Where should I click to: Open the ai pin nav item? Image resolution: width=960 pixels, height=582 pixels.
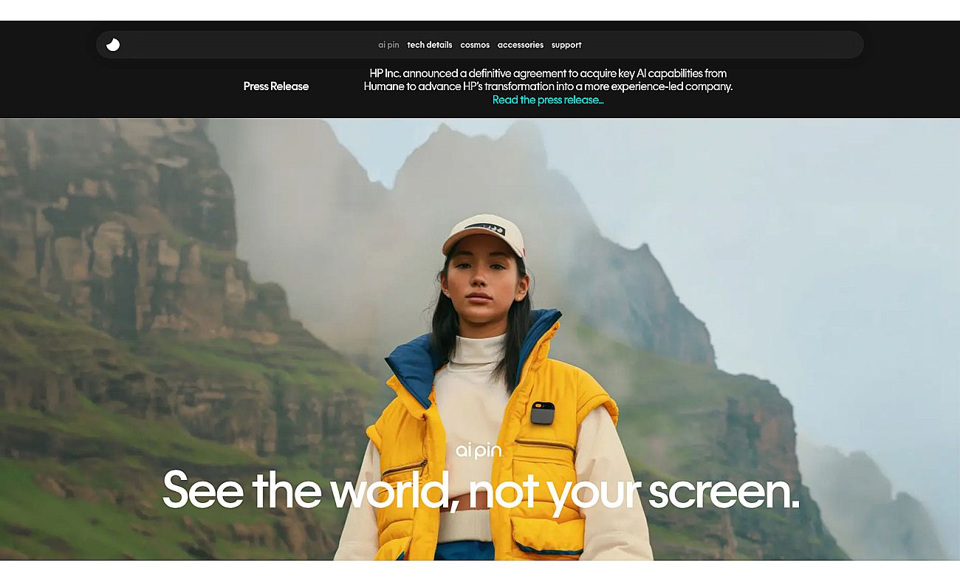388,45
